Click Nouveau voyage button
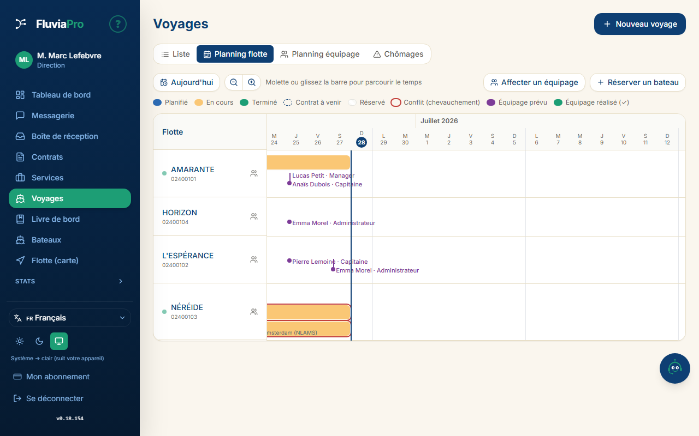Viewport: 699px width, 436px height. pos(640,24)
